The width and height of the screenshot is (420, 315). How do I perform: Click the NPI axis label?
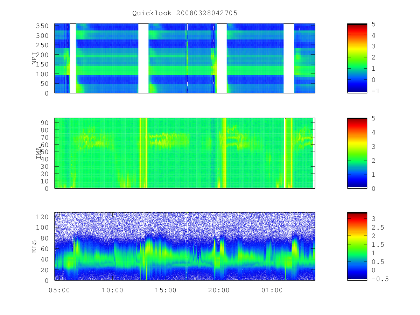tap(34, 58)
